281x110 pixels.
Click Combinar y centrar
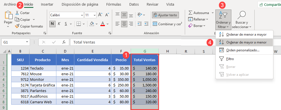pyautogui.click(x=167, y=24)
